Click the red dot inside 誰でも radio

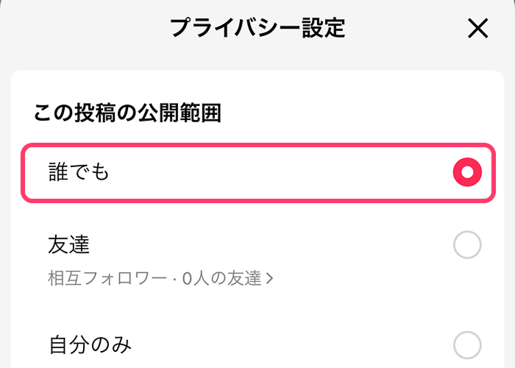(467, 173)
